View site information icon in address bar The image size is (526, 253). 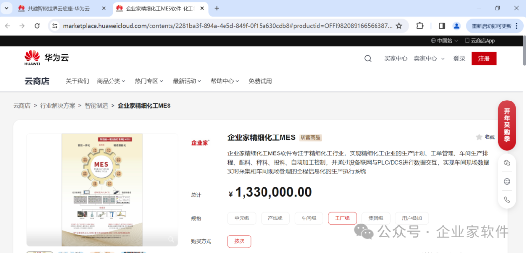pos(55,26)
